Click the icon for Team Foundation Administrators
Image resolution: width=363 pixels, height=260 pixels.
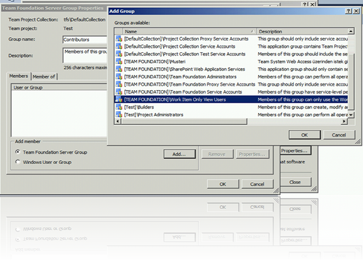(119, 77)
